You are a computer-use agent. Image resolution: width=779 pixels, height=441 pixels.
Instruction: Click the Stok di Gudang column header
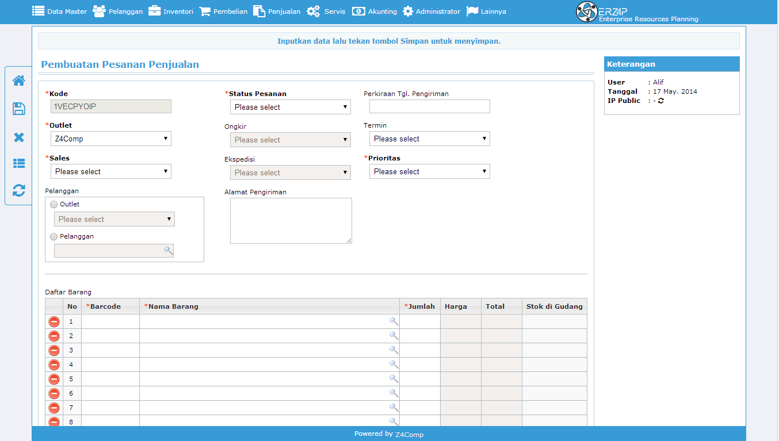point(555,306)
